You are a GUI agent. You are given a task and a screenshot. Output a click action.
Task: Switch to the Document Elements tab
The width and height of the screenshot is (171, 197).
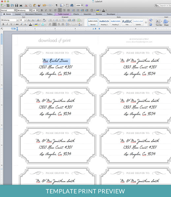(34, 14)
